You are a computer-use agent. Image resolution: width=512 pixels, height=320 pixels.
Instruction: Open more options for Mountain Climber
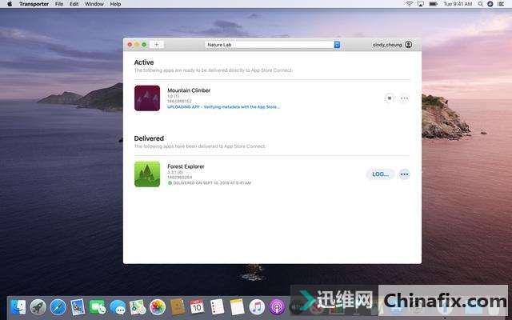click(404, 98)
